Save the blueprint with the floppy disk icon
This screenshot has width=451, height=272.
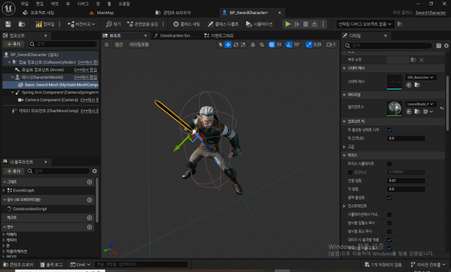[8, 24]
